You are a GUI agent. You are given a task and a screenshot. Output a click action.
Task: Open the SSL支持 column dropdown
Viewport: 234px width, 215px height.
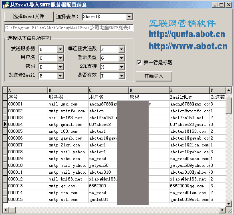122,67
